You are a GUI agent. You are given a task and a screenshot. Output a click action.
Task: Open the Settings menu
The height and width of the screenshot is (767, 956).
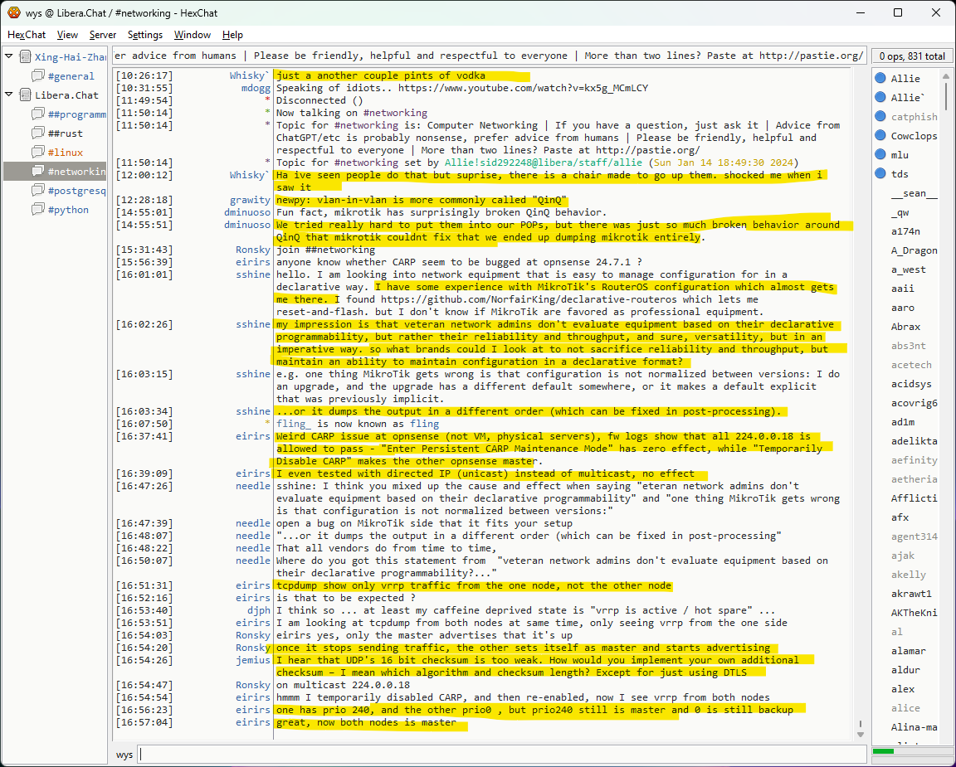145,35
